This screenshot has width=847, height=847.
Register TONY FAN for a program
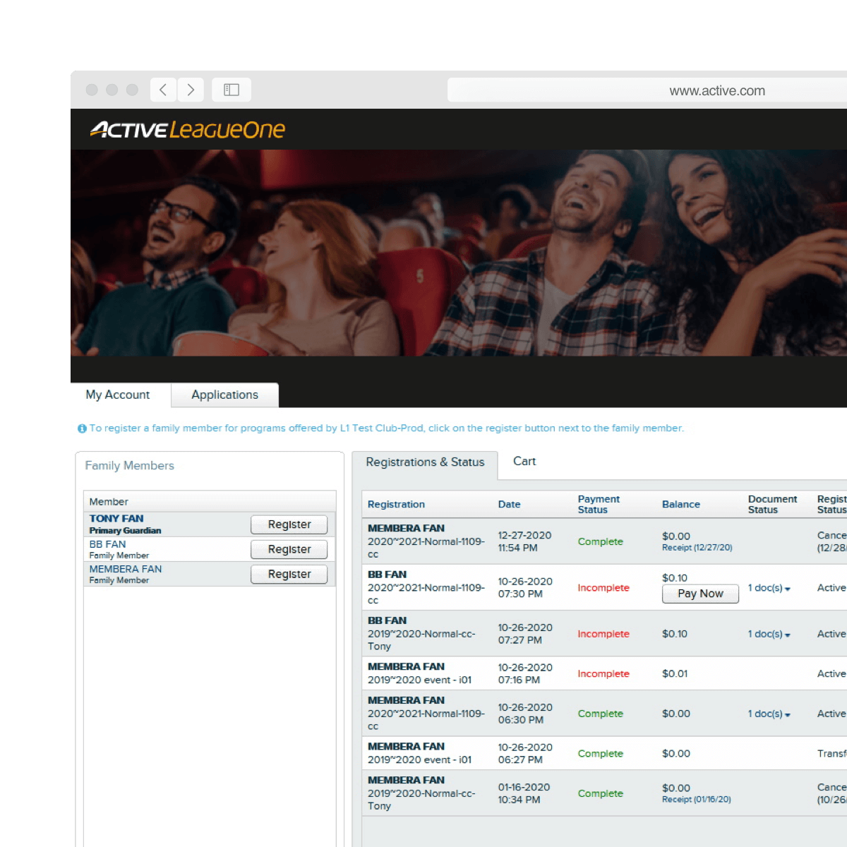pyautogui.click(x=289, y=524)
